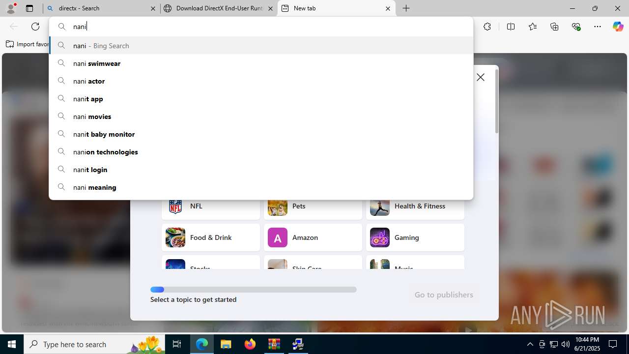Close the topic selection dialog
Screen dimensions: 629x354
pos(481,77)
